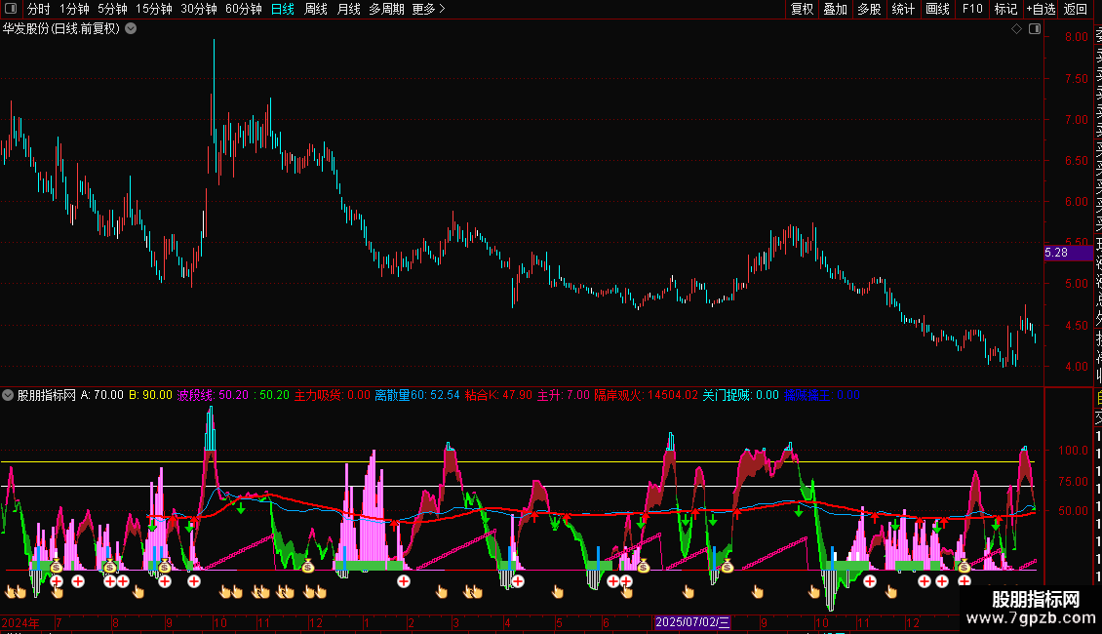Image resolution: width=1102 pixels, height=634 pixels.
Task: Open 多周期 multi-period view
Action: click(386, 9)
